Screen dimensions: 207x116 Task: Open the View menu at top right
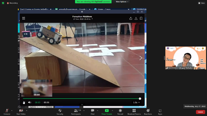pyautogui.click(x=202, y=3)
